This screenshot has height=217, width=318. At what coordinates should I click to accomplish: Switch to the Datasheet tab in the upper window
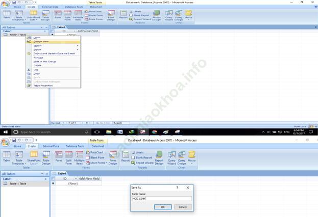point(96,7)
